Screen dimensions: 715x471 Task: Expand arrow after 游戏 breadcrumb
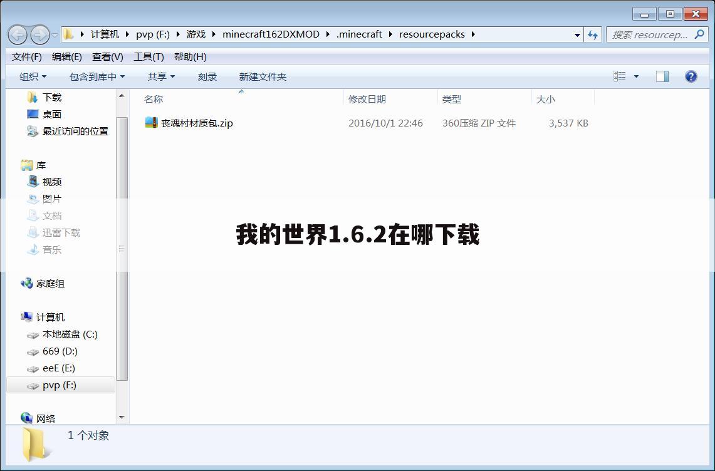[x=214, y=34]
